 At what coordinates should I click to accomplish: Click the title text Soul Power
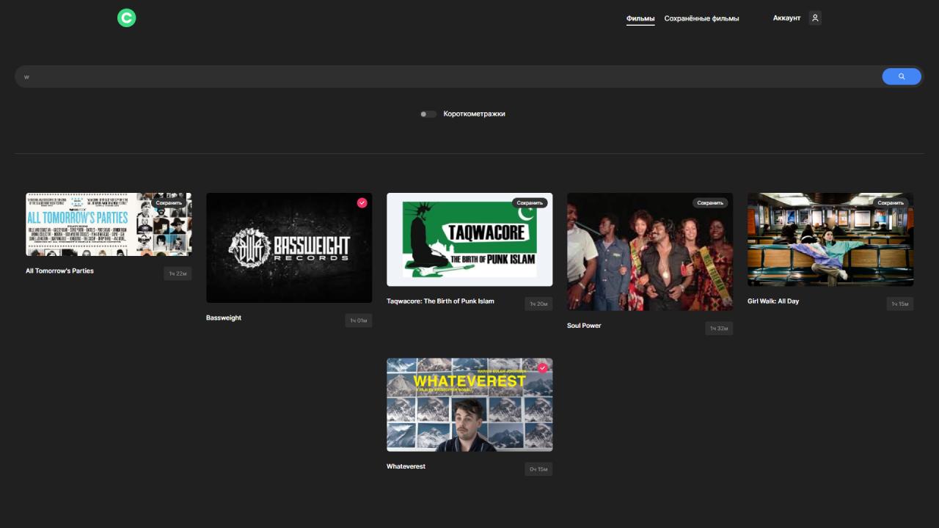click(584, 325)
